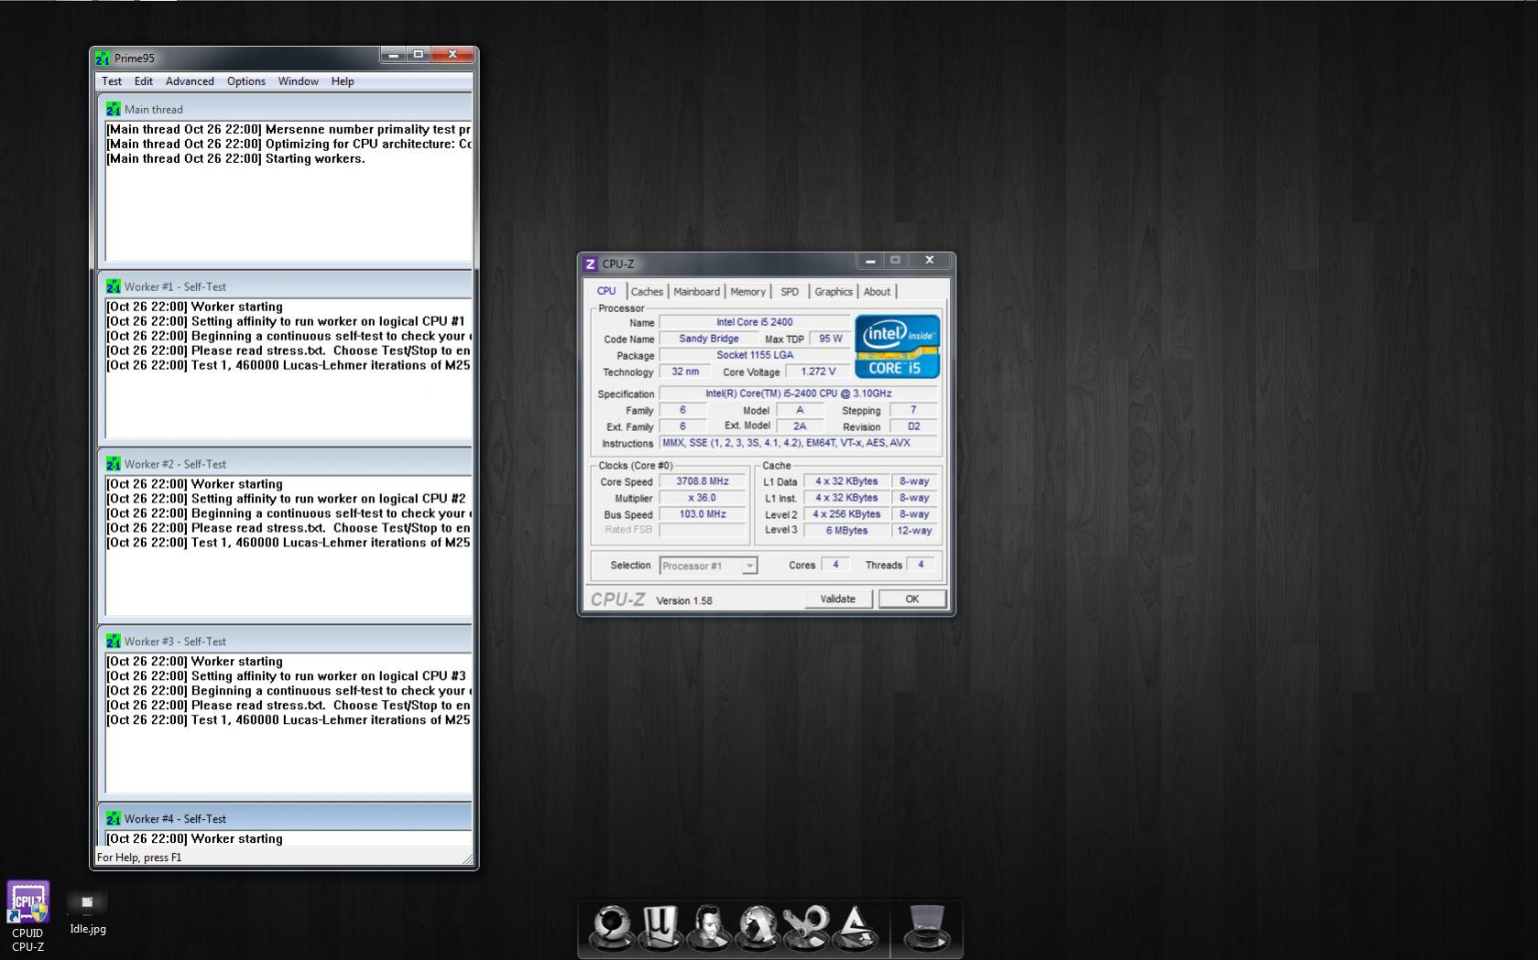Open the uTorrent mu icon in the dock
The height and width of the screenshot is (960, 1538).
tap(660, 927)
